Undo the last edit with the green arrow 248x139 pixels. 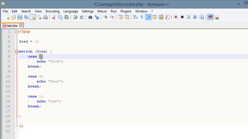pyautogui.click(x=75, y=17)
